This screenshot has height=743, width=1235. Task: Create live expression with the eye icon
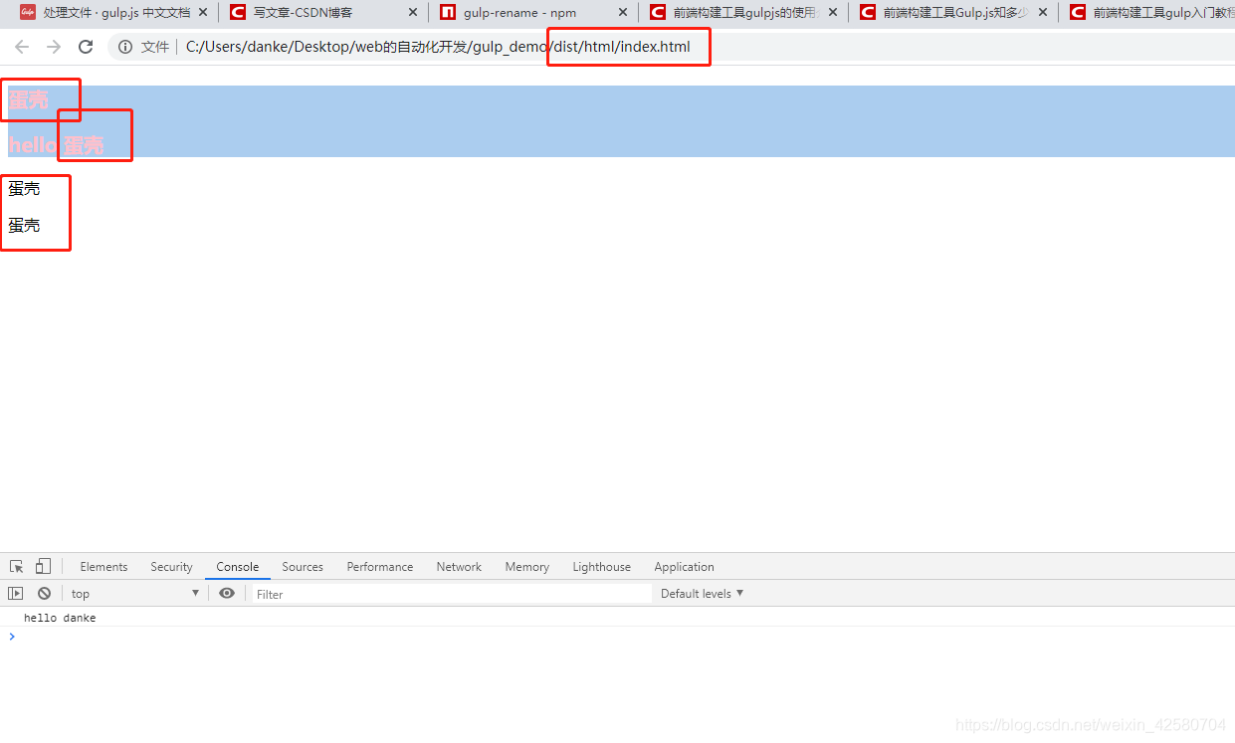[227, 594]
